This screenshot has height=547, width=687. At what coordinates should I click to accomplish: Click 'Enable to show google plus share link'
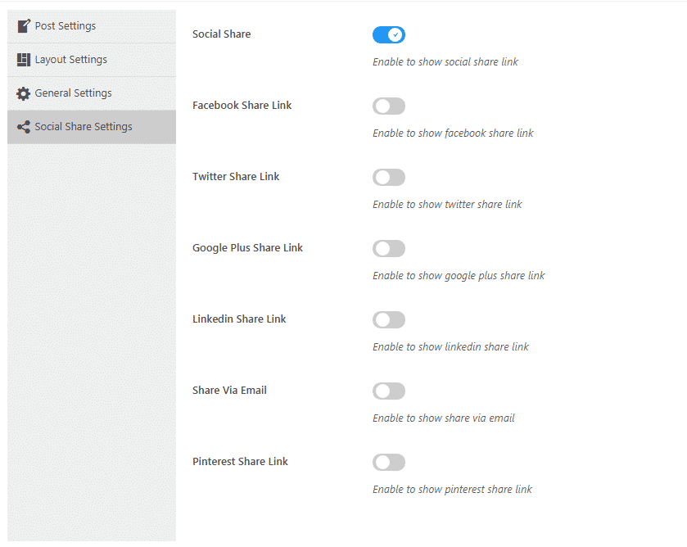click(459, 276)
